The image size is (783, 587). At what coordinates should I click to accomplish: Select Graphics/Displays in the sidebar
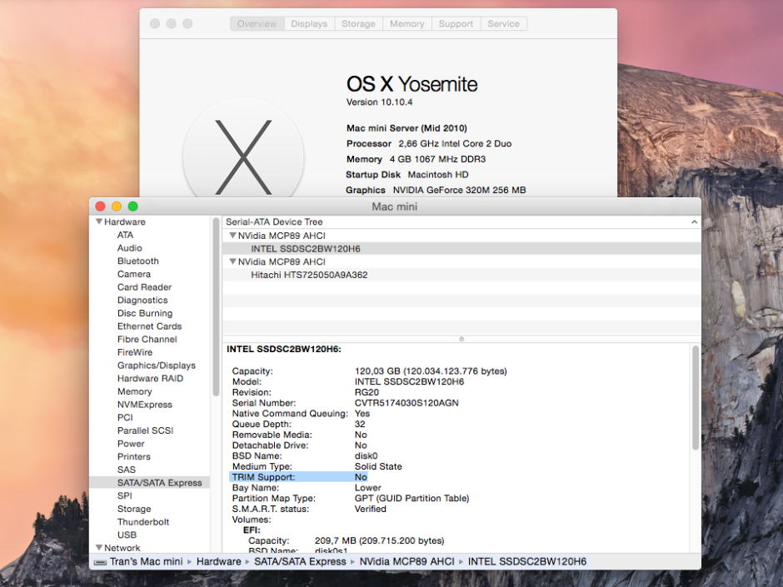point(157,366)
